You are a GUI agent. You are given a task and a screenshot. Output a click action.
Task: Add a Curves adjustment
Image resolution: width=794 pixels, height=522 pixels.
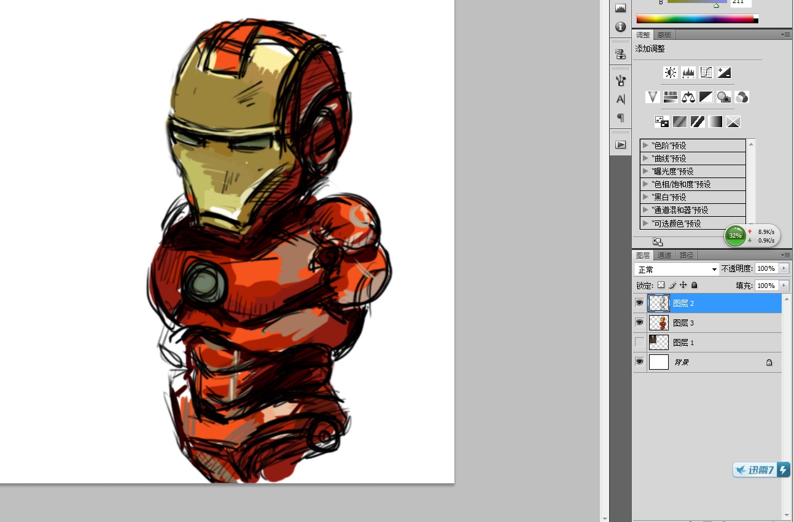click(706, 72)
